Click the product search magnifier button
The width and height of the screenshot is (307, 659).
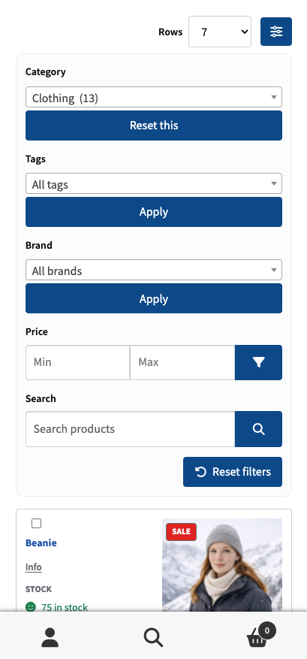coord(258,428)
